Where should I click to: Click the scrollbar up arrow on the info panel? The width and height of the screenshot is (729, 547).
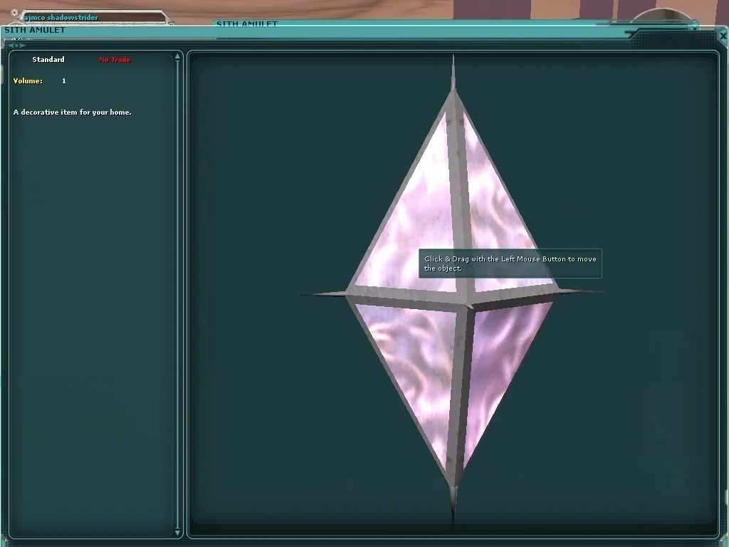[x=177, y=56]
